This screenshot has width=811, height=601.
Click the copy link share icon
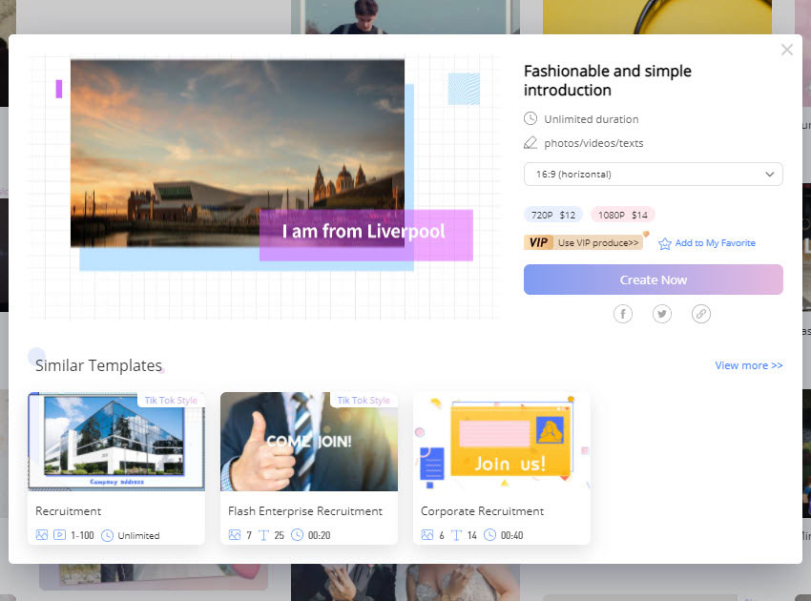(701, 314)
